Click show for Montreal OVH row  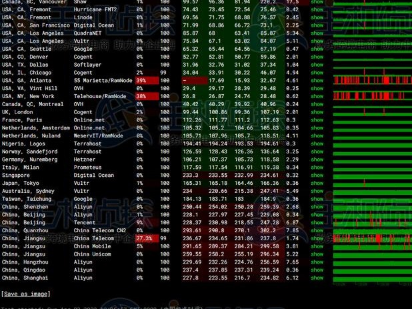317,104
